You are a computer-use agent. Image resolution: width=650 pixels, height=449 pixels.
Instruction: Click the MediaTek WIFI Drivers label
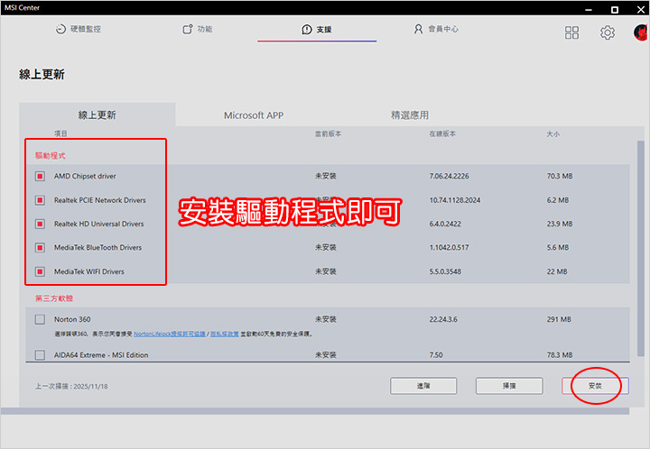(x=89, y=271)
